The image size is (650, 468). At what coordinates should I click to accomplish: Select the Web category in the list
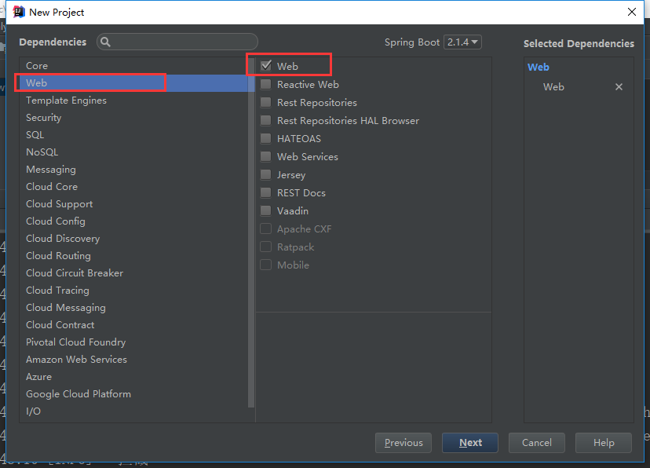click(133, 83)
